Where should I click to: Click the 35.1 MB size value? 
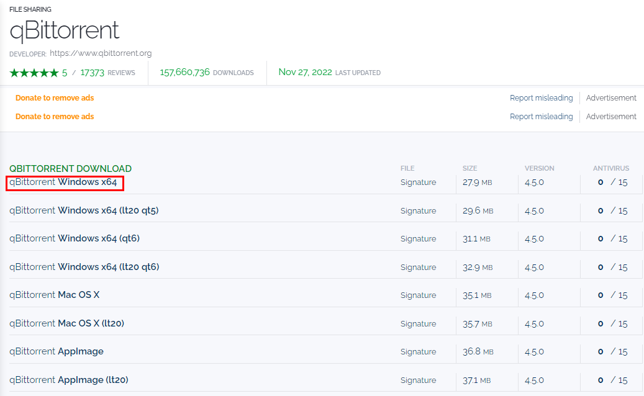(477, 295)
